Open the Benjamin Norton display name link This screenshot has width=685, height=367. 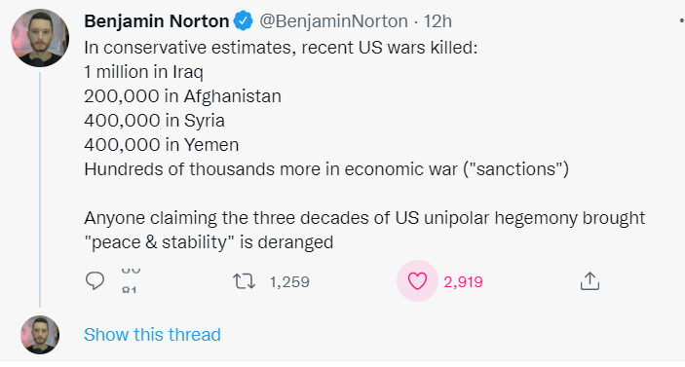157,21
